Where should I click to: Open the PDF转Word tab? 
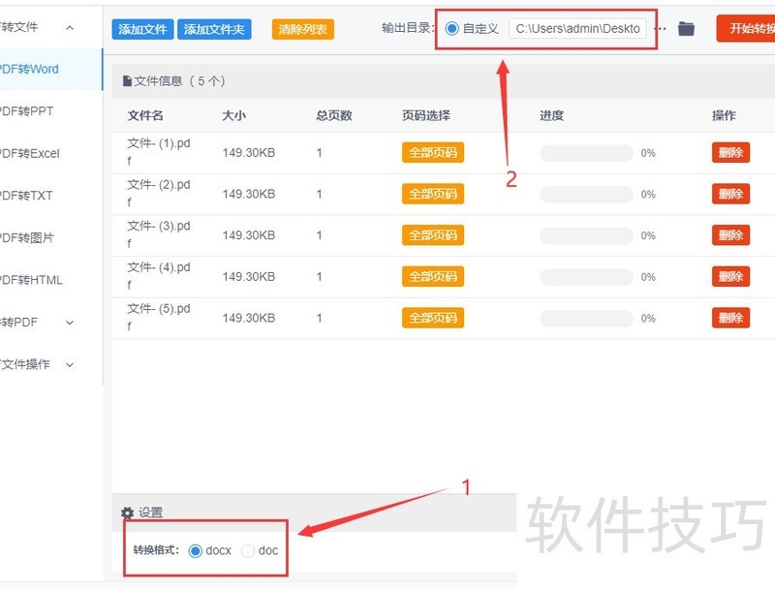point(50,69)
